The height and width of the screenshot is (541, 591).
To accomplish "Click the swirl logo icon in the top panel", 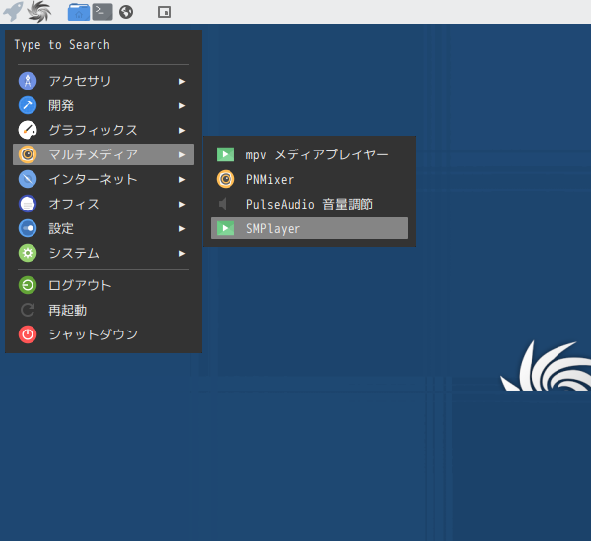I will point(39,12).
